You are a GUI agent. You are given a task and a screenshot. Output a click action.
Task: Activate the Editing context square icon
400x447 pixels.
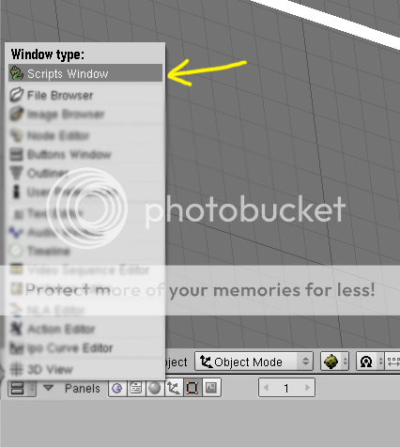pos(192,388)
